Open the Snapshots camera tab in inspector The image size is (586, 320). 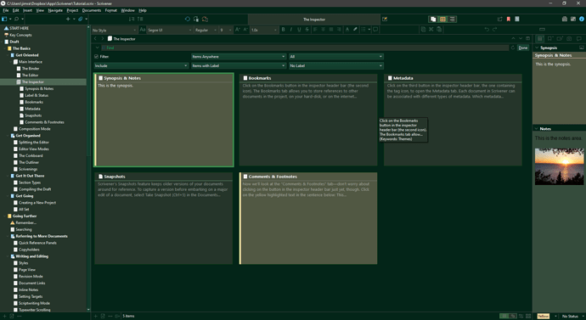(569, 38)
